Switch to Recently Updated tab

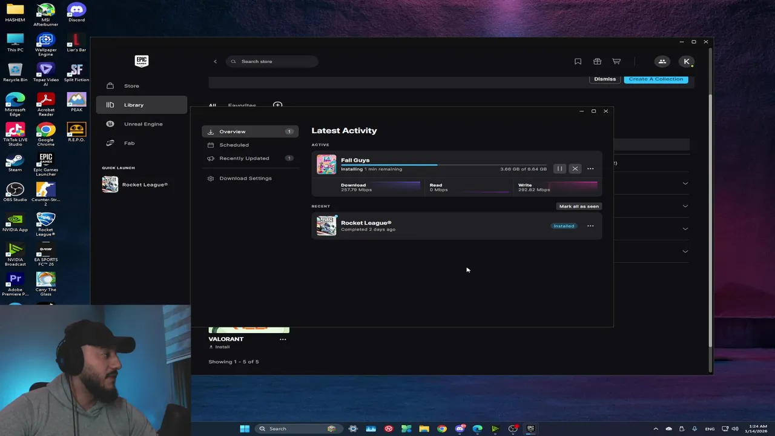point(250,158)
